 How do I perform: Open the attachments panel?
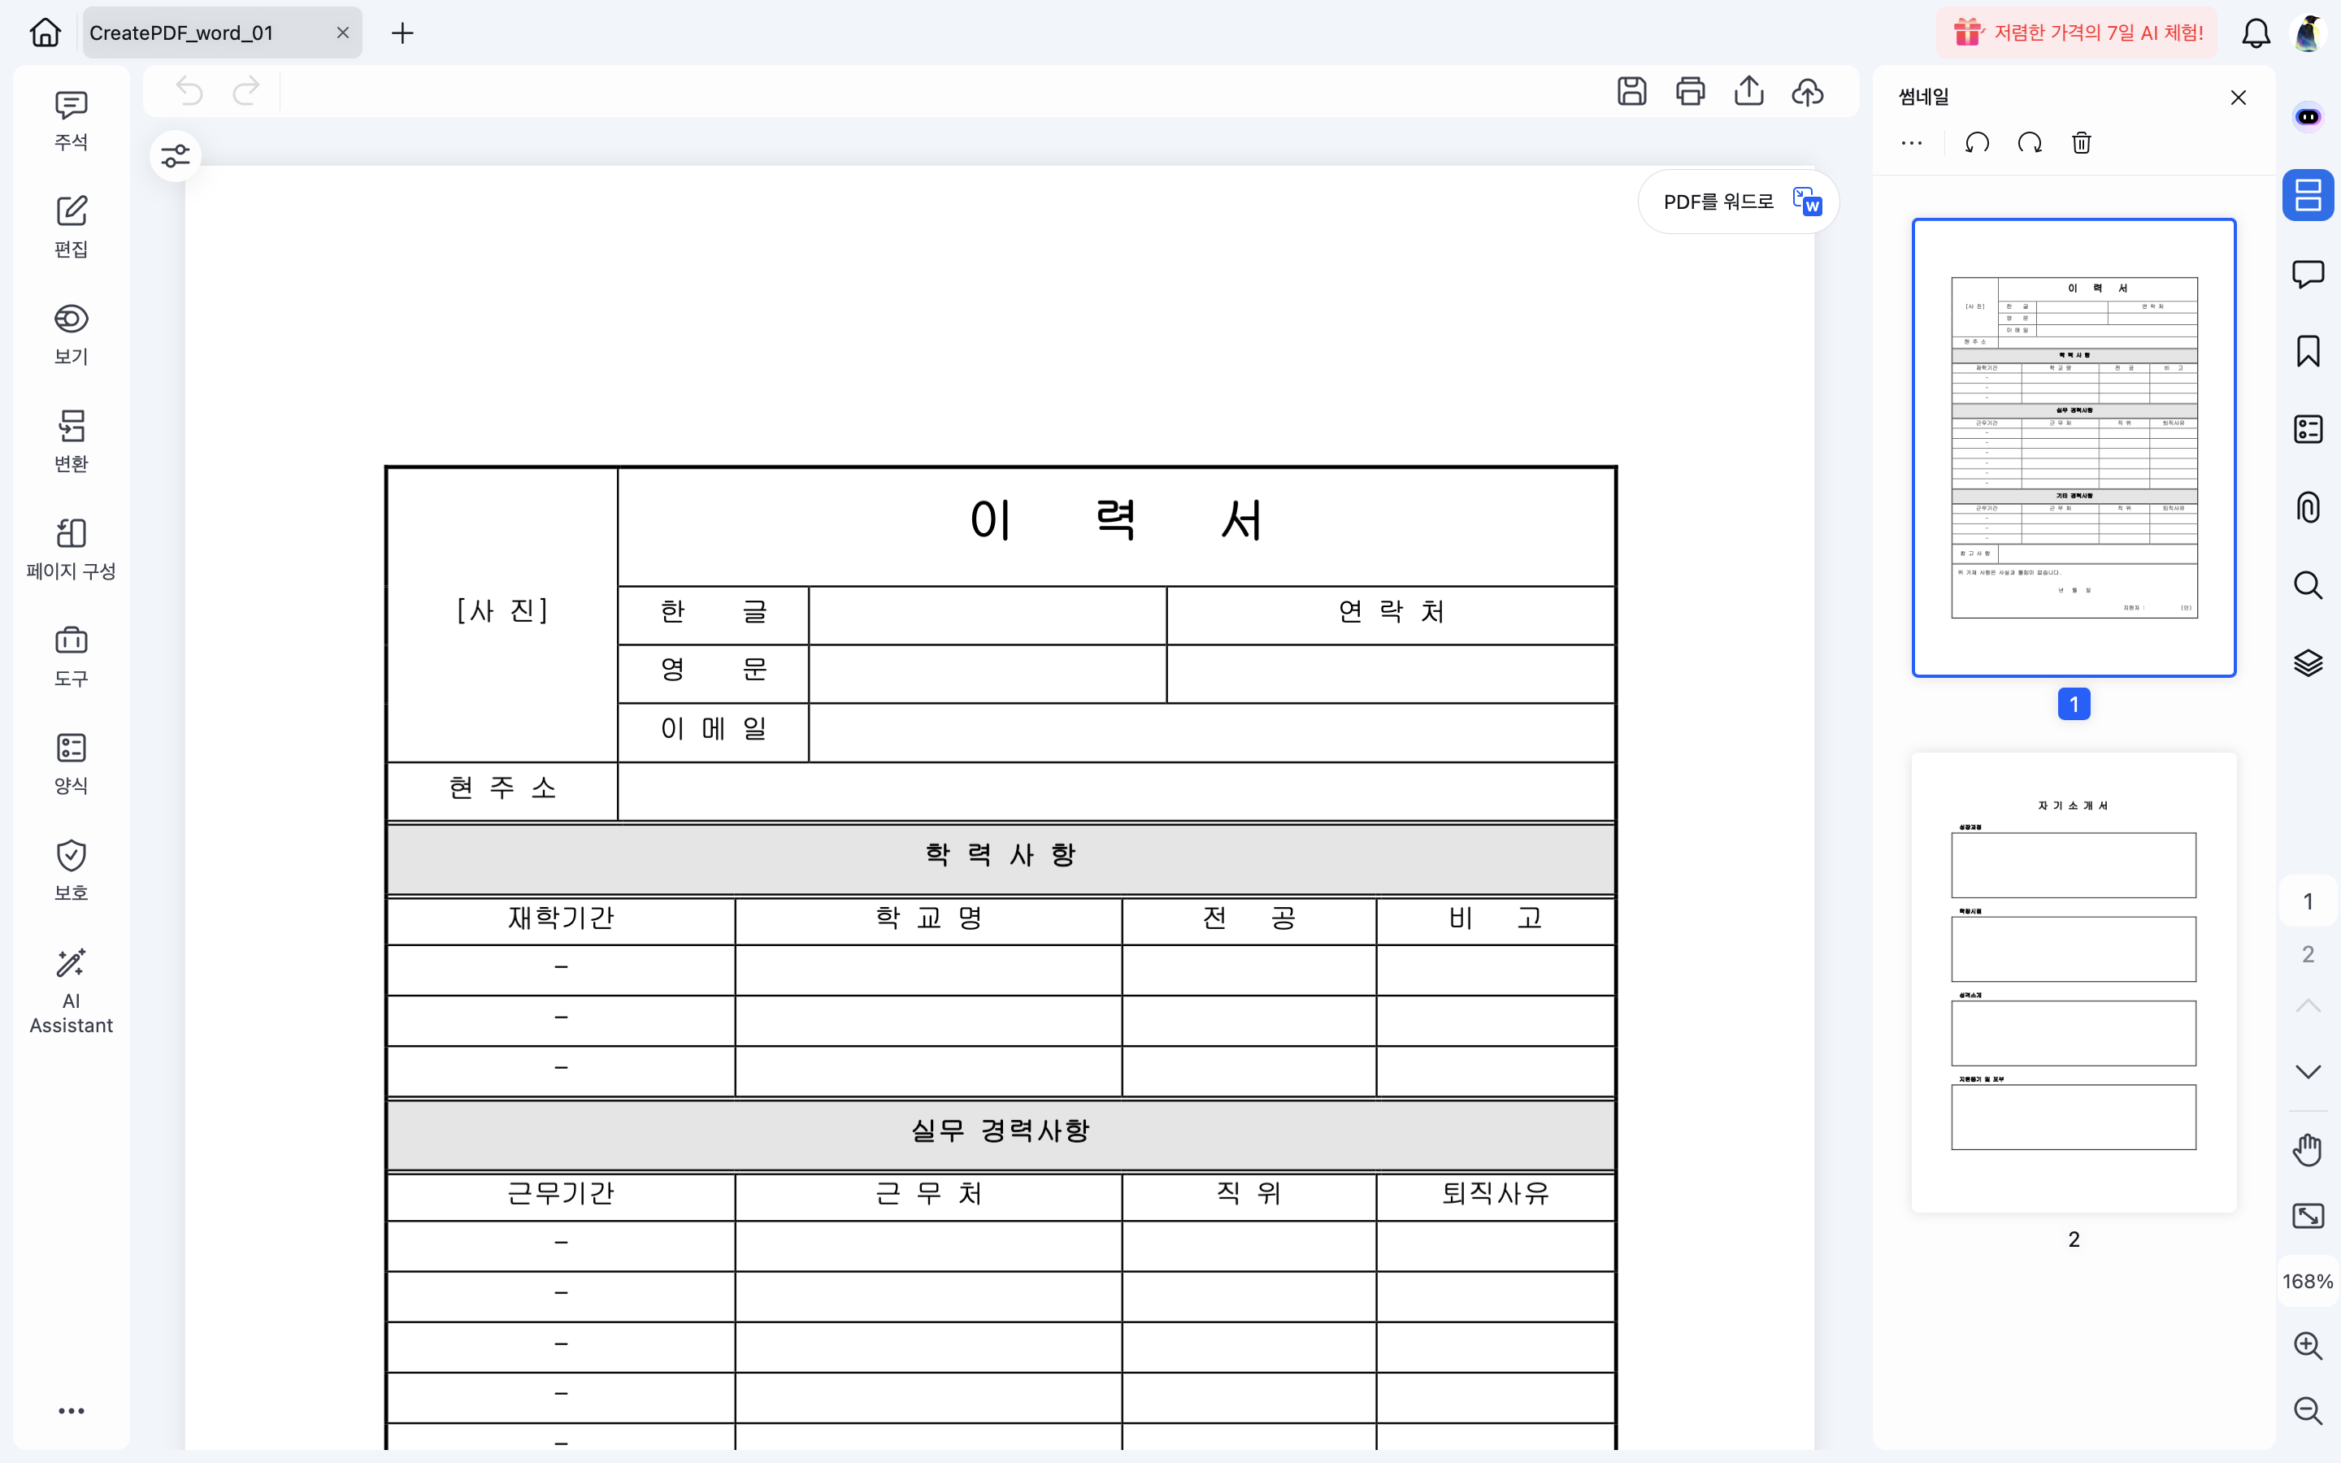pyautogui.click(x=2308, y=506)
